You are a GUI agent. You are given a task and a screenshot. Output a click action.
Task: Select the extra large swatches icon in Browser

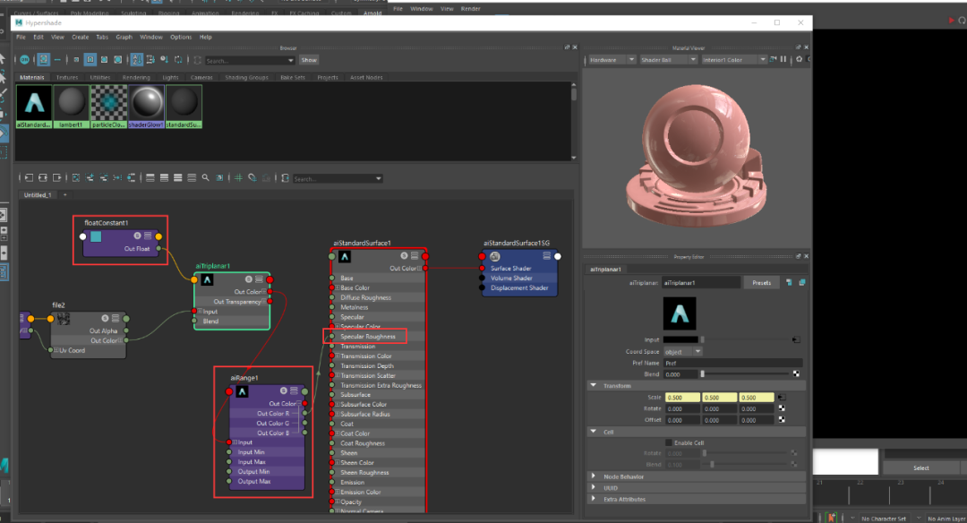tap(118, 60)
